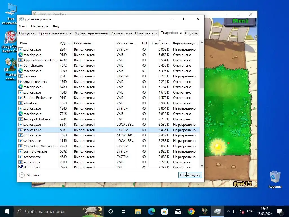Select ApplicationFrameHost.exe process row

[109, 60]
